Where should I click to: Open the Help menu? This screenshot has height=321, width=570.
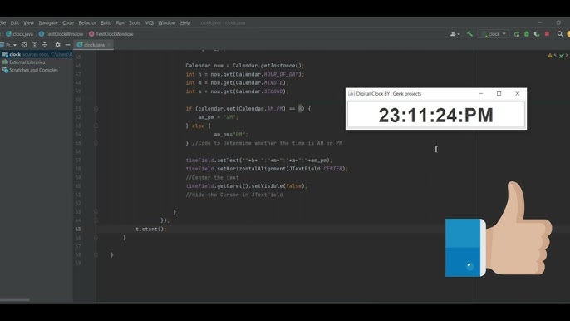[185, 22]
